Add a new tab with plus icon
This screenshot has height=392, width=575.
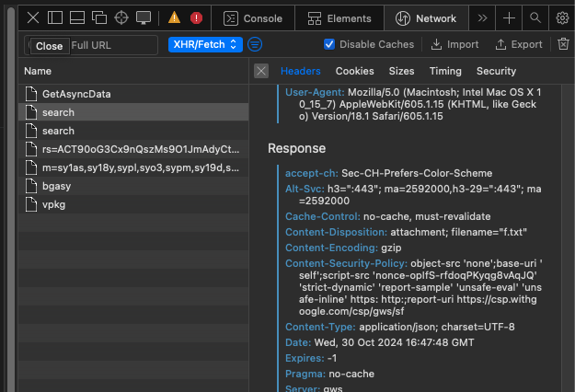[509, 18]
